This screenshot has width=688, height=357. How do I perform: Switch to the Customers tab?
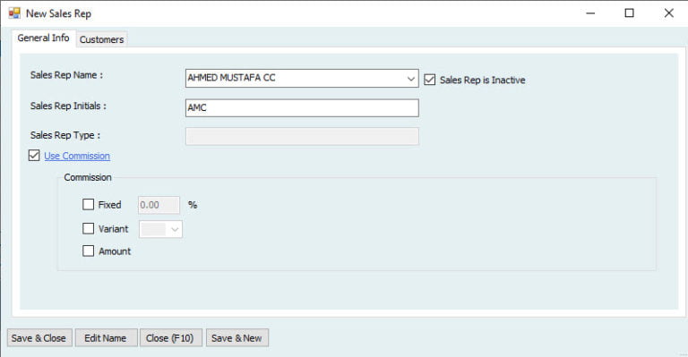tap(101, 39)
